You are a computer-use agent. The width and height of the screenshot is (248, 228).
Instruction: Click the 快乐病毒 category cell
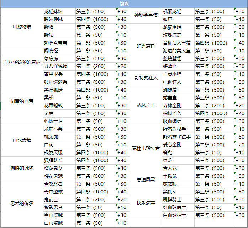coord(146,203)
